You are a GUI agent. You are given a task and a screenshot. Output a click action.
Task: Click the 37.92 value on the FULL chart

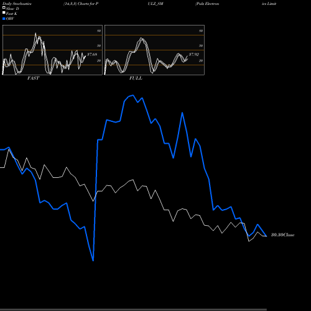[x=194, y=55]
